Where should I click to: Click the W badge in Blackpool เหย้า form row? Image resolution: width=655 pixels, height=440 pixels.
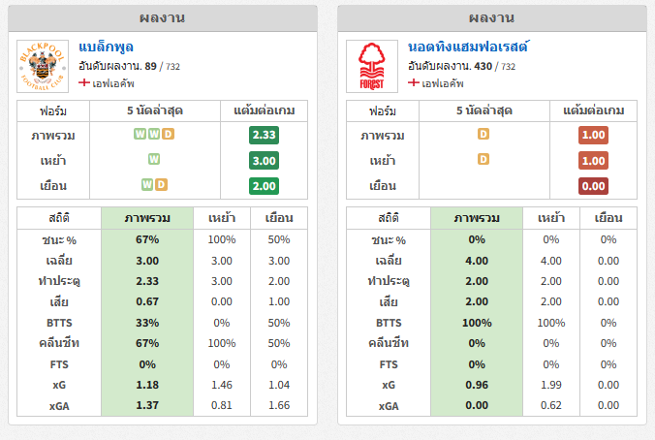tap(154, 159)
